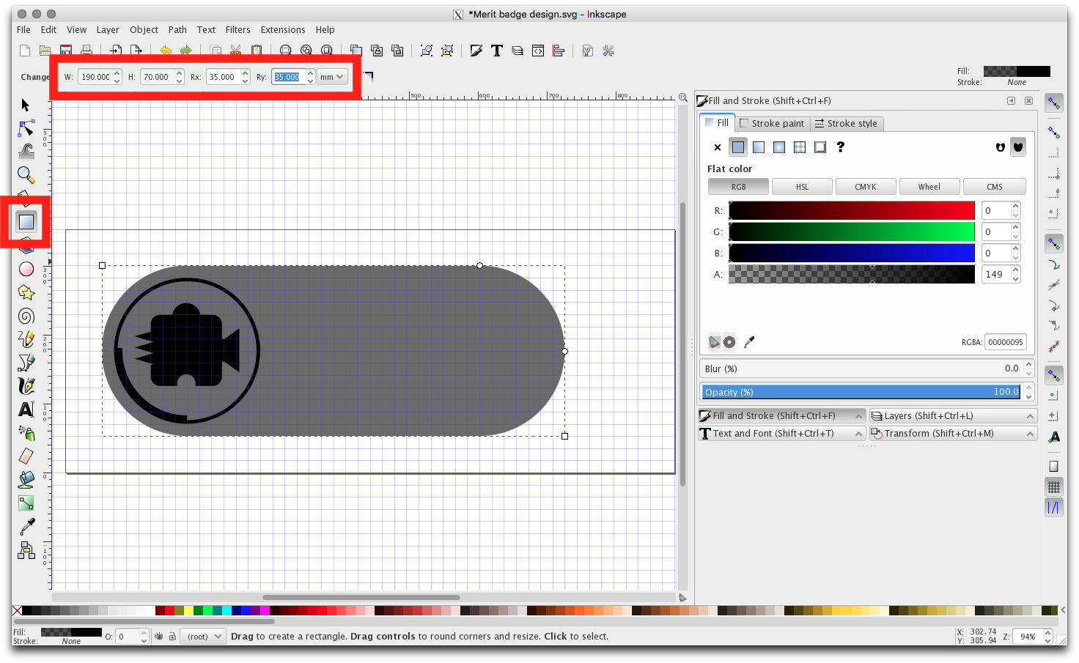Image resolution: width=1079 pixels, height=663 pixels.
Task: Select the Star polygon tool
Action: coord(26,292)
